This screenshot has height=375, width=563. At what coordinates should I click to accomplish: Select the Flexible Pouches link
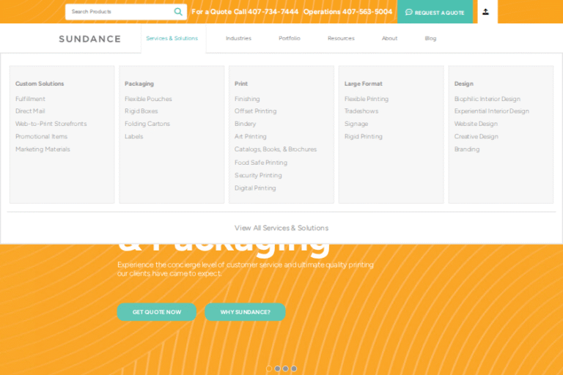point(148,99)
